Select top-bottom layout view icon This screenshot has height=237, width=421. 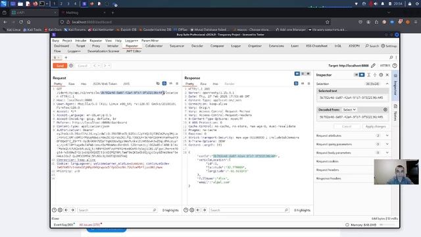click(x=303, y=74)
